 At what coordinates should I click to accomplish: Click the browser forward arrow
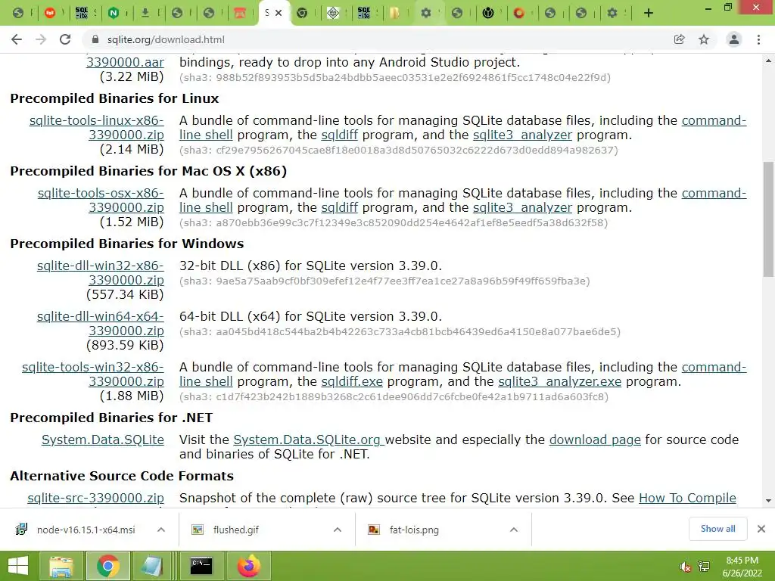(41, 39)
